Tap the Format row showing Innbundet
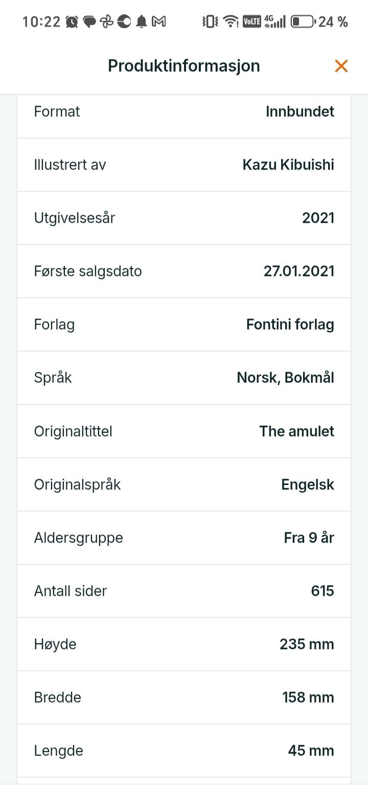The image size is (368, 787). coord(184,112)
